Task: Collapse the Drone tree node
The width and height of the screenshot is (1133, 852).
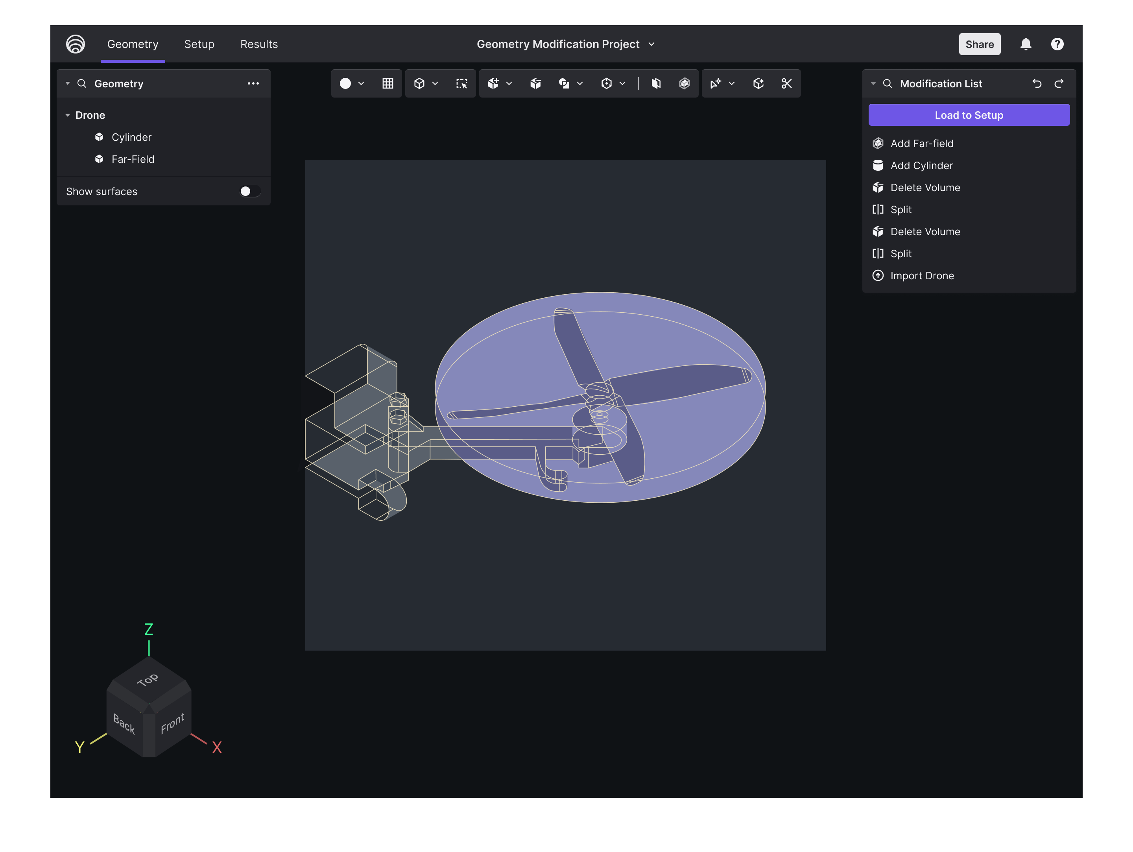Action: point(68,115)
